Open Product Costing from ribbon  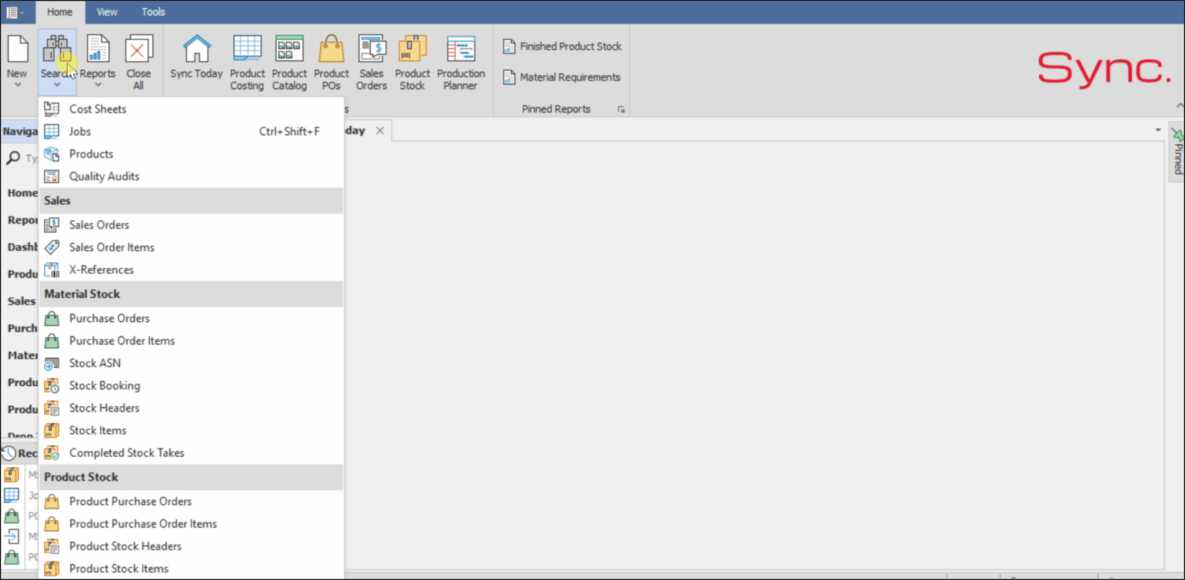[247, 62]
